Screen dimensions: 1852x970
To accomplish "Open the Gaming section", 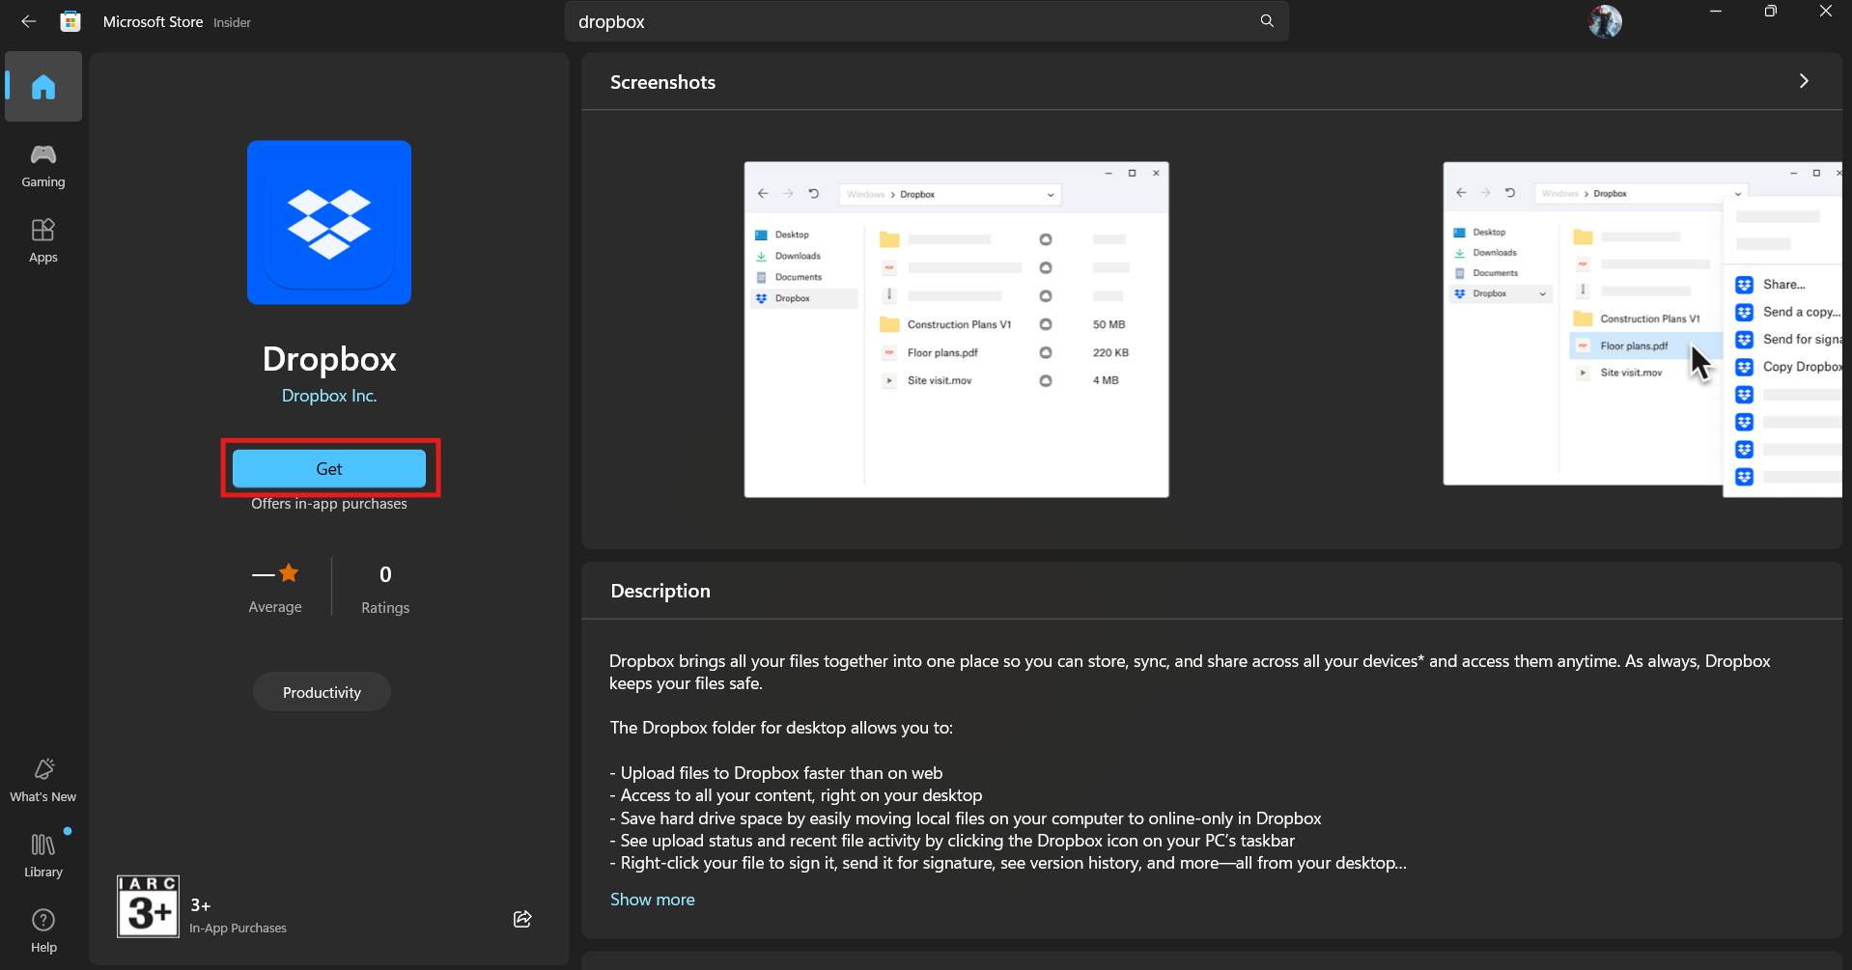I will click(x=42, y=165).
